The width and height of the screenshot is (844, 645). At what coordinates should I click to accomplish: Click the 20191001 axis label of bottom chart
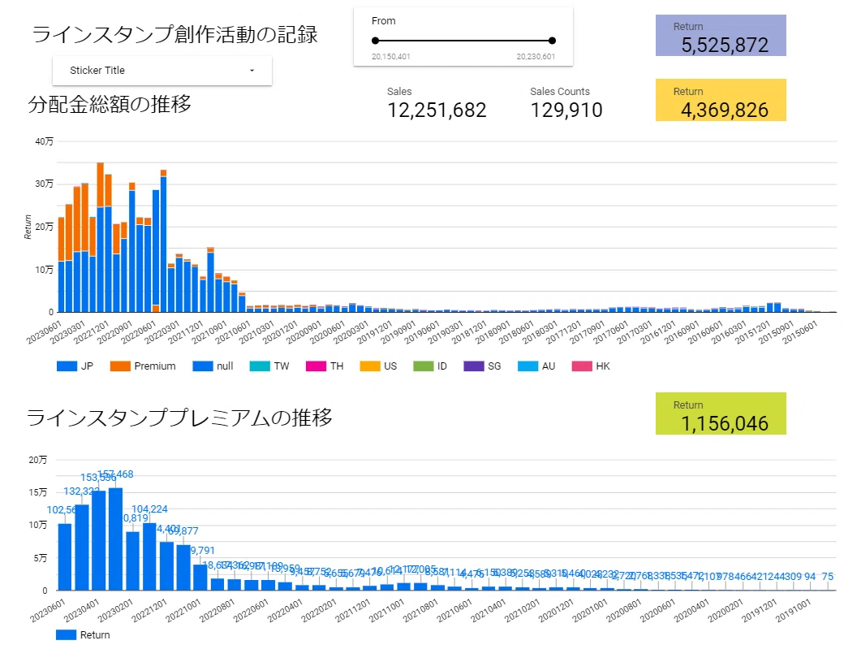point(793,611)
